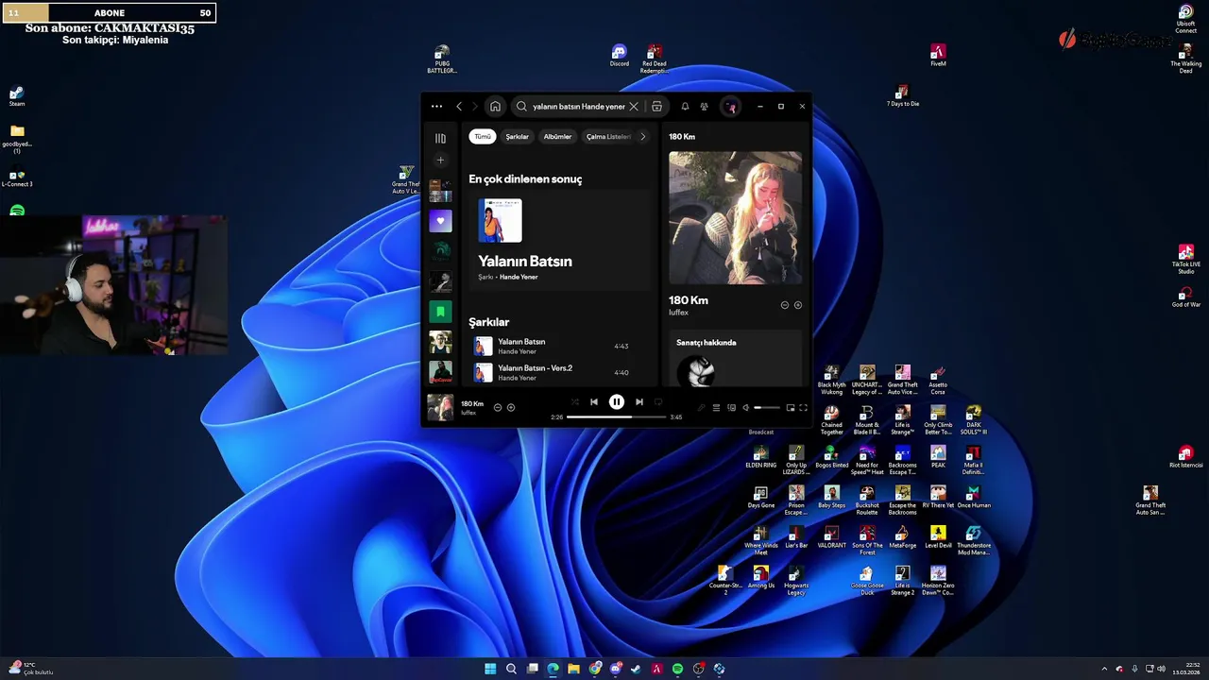Open top result Yalanın Batsın card

coord(560,240)
